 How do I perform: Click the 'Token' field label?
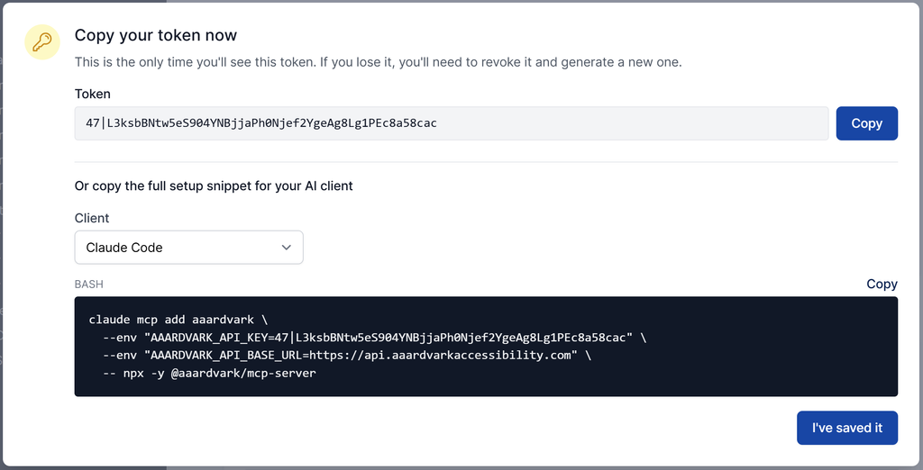tap(93, 94)
